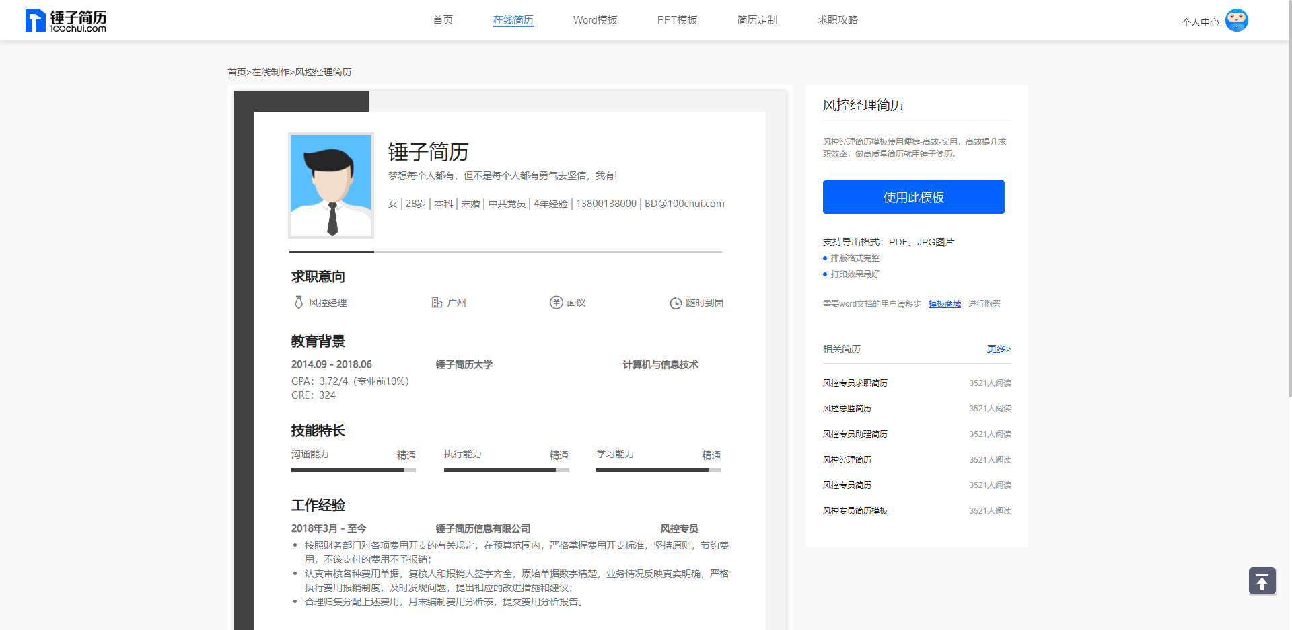The width and height of the screenshot is (1292, 630).
Task: Open the 在线简历 navigation tab
Action: tap(513, 20)
